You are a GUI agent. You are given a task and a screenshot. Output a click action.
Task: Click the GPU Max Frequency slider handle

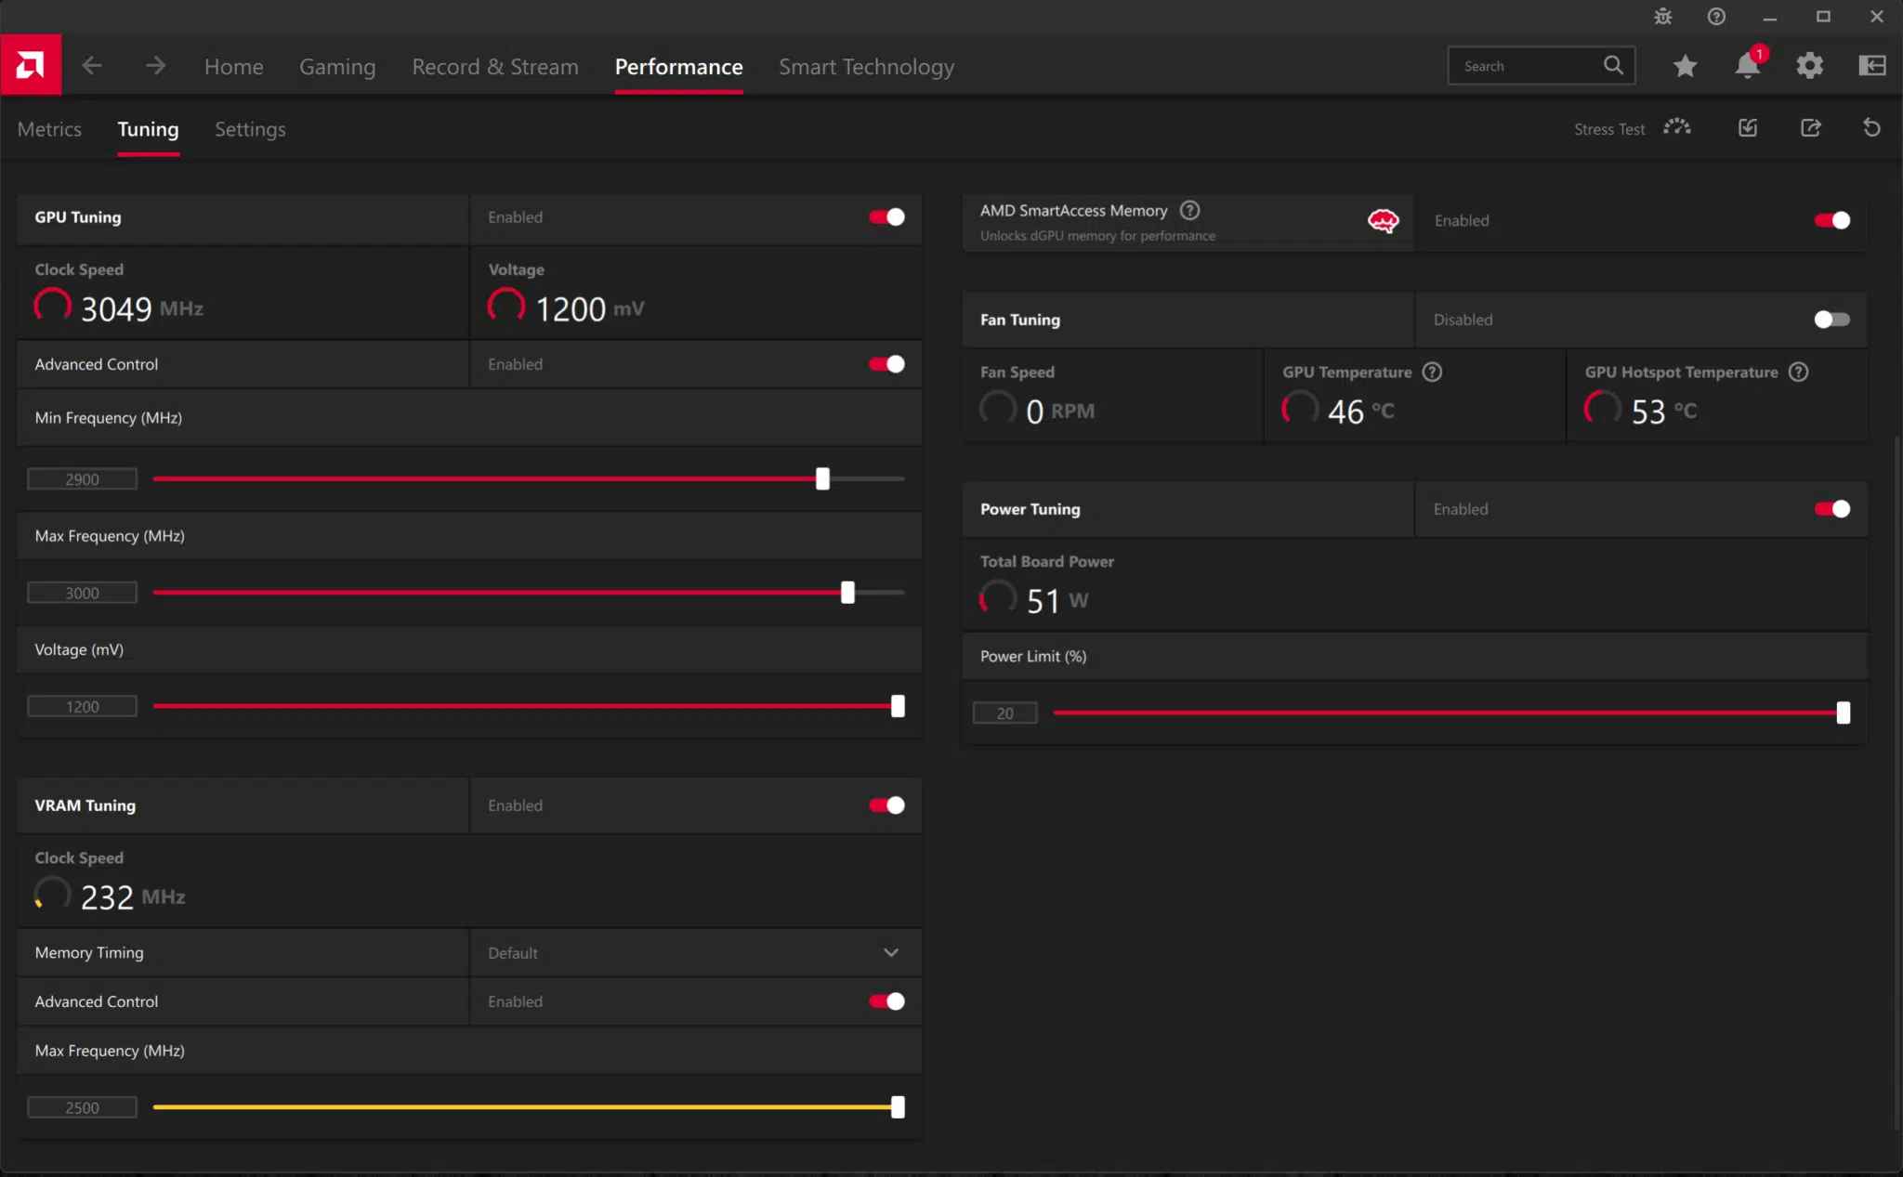(x=847, y=593)
